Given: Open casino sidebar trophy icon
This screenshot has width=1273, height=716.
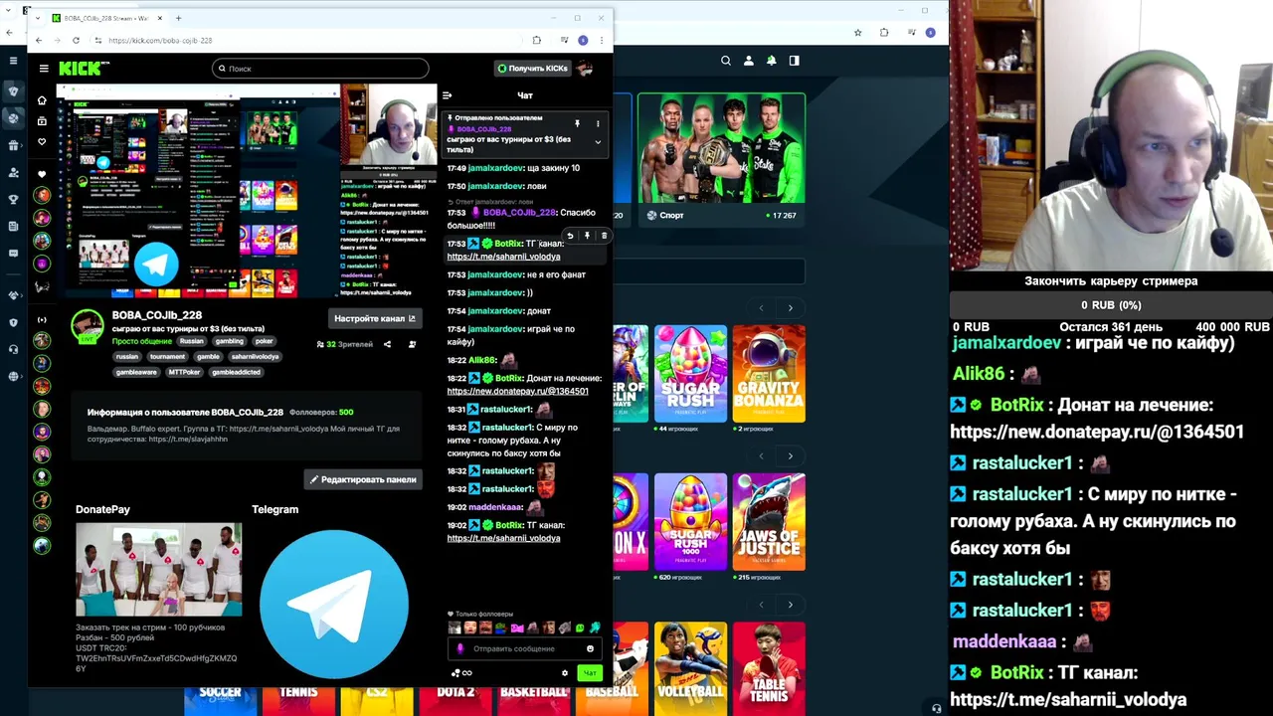Looking at the screenshot, I should pyautogui.click(x=13, y=199).
